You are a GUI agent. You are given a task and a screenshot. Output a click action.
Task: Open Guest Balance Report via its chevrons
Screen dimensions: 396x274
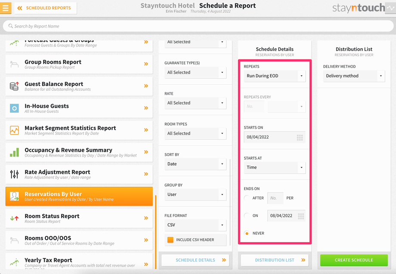click(146, 86)
